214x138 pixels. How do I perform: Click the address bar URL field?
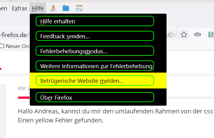click(15, 35)
